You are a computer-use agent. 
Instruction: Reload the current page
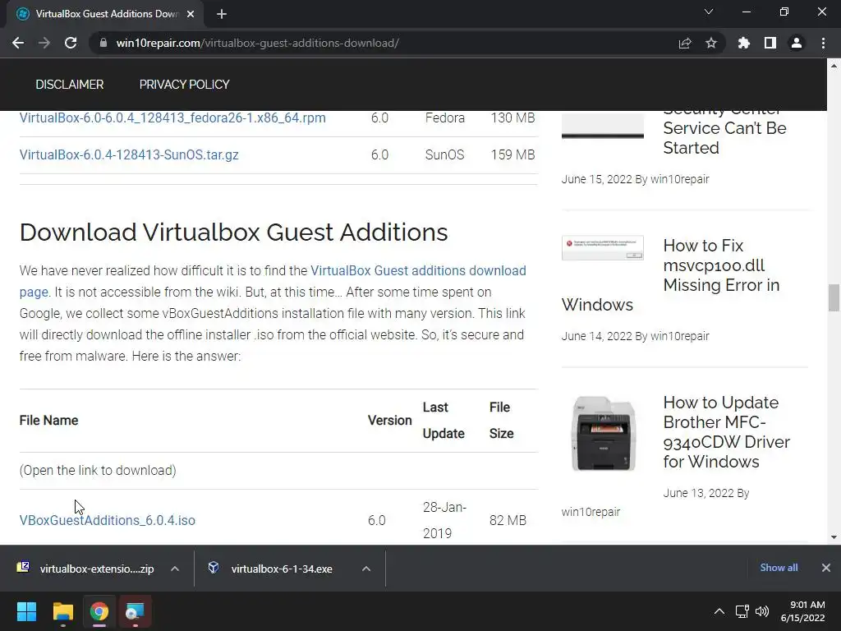(x=71, y=43)
